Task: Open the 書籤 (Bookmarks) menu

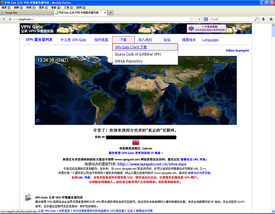Action: click(56, 7)
